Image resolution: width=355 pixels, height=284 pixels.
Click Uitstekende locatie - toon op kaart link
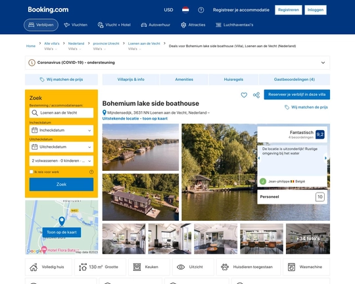pyautogui.click(x=135, y=118)
